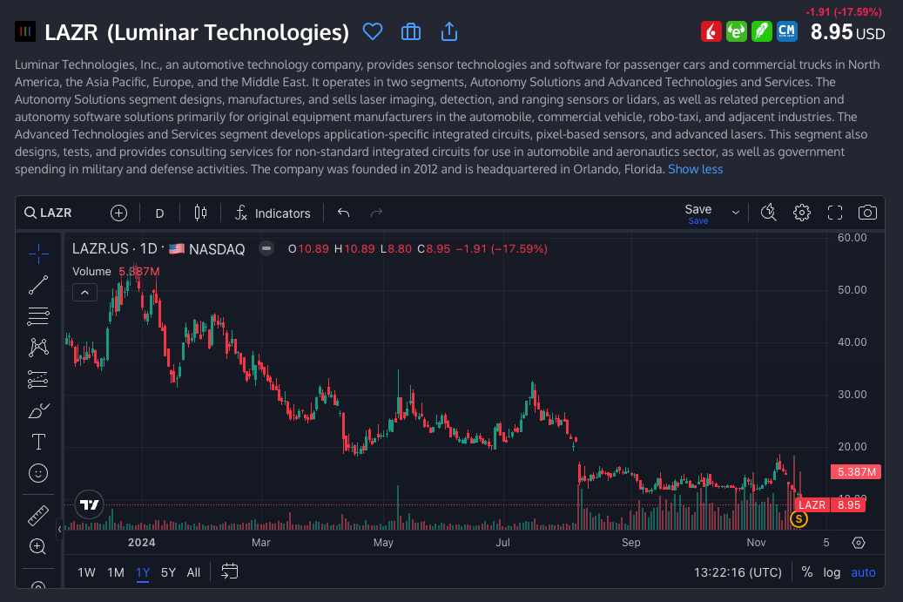This screenshot has height=602, width=903.
Task: Activate the zoom in tool
Action: pyautogui.click(x=38, y=547)
